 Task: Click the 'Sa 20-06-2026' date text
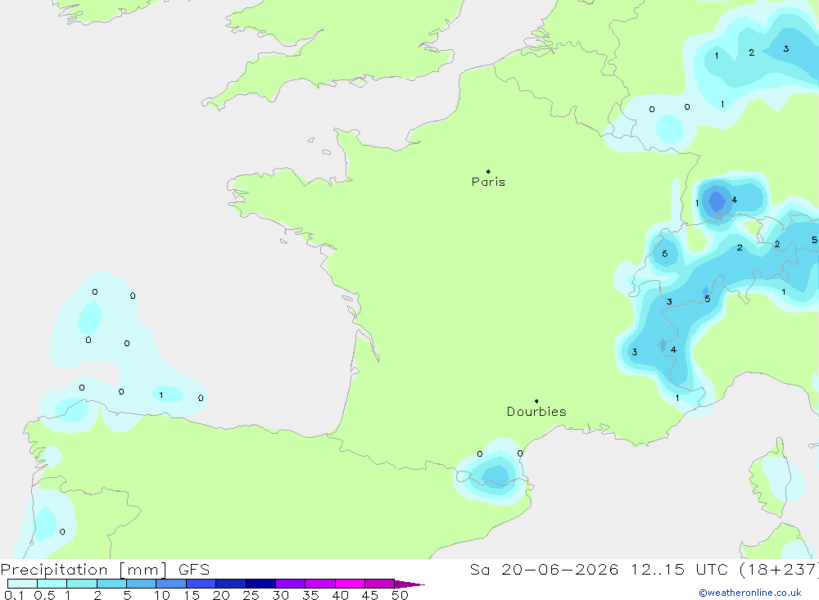544,570
